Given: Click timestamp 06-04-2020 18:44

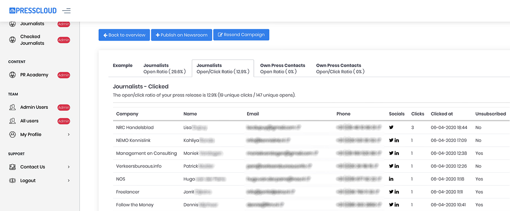Looking at the screenshot, I should point(449,127).
